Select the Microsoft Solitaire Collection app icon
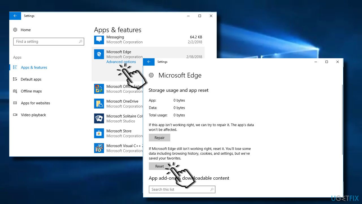Image resolution: width=362 pixels, height=204 pixels. pos(99,118)
